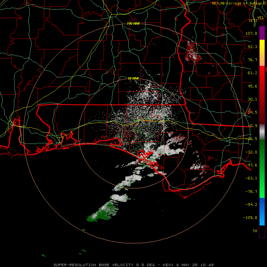Click the 30.1 velocity legend value
The height and width of the screenshot is (267, 267).
(x=252, y=99)
